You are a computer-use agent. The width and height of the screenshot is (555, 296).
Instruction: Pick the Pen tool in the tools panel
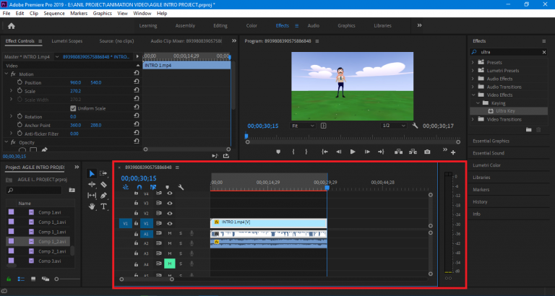[104, 195]
